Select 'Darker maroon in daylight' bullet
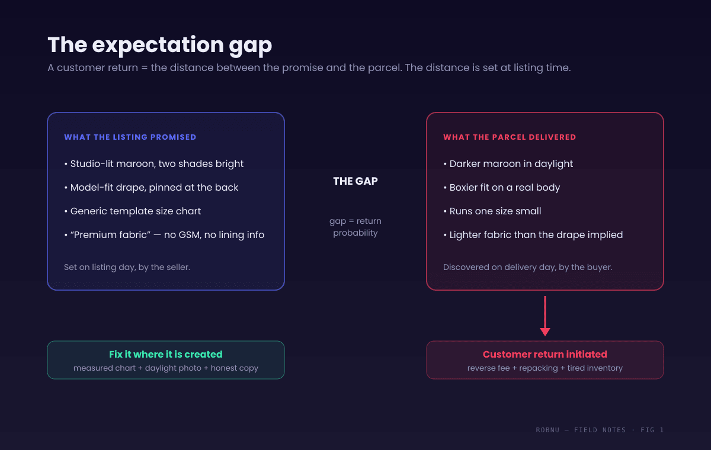 point(508,164)
